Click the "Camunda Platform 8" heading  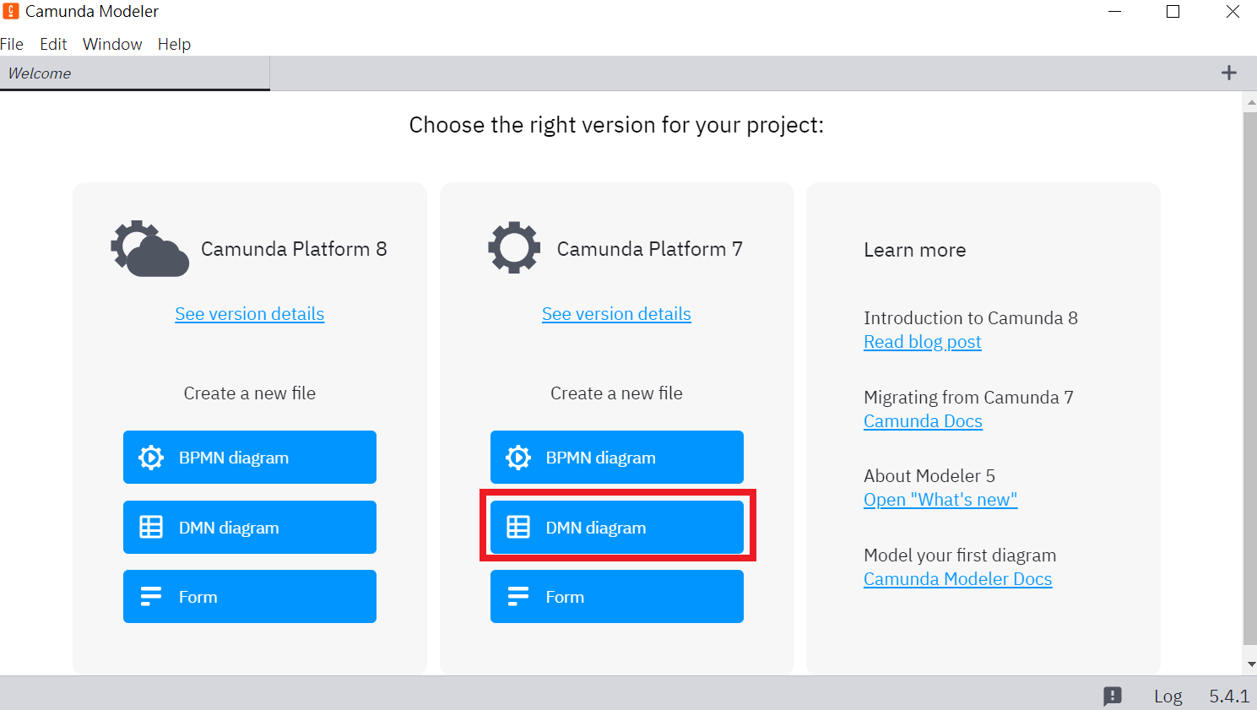[x=294, y=249]
